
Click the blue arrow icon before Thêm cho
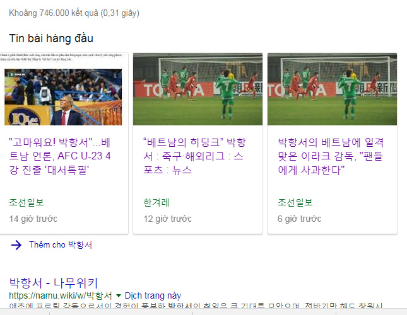[16, 245]
